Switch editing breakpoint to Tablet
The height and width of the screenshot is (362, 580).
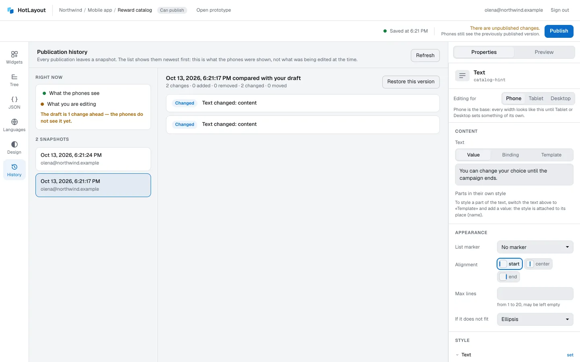click(x=536, y=99)
